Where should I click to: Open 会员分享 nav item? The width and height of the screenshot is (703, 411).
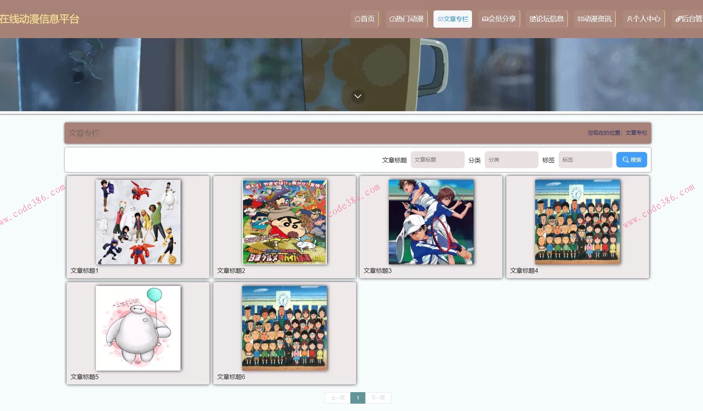tap(499, 19)
